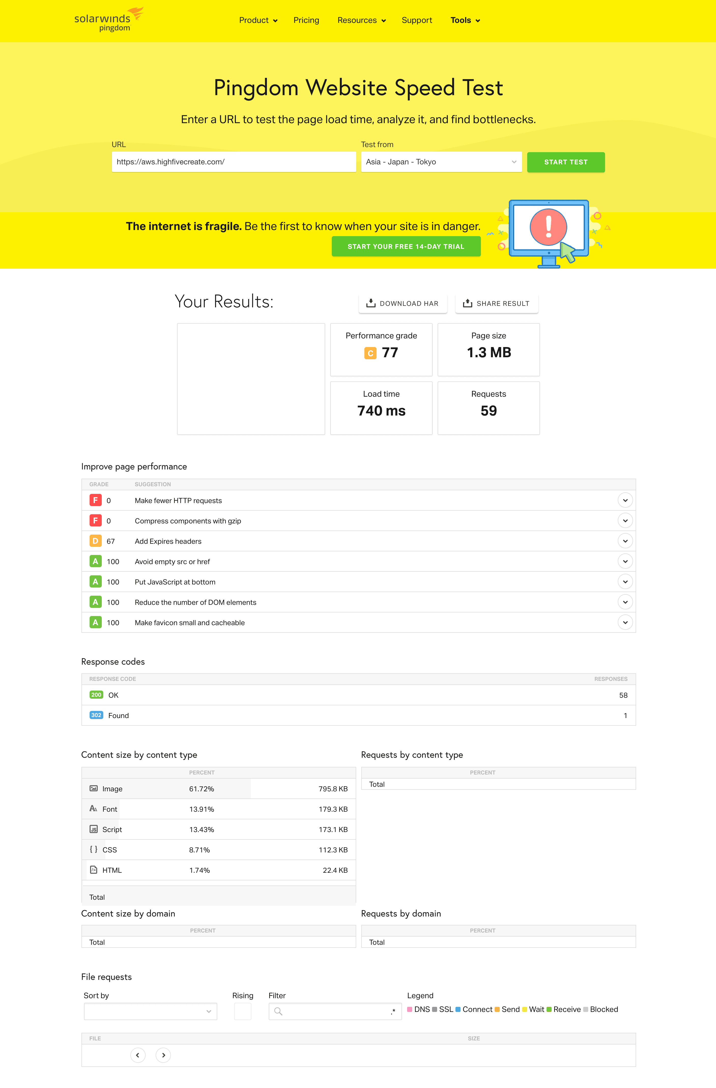Click the SolarWinds Pingdom logo
This screenshot has width=716, height=1088.
[109, 20]
